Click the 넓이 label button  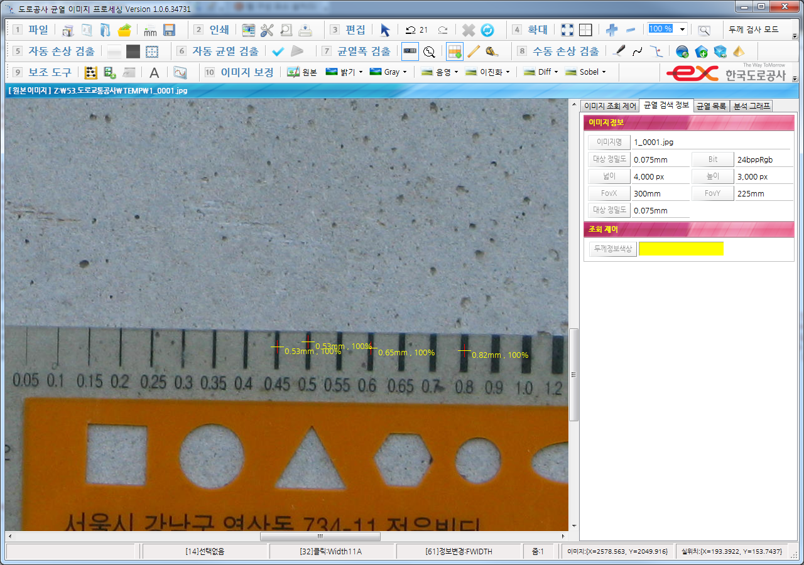point(609,176)
